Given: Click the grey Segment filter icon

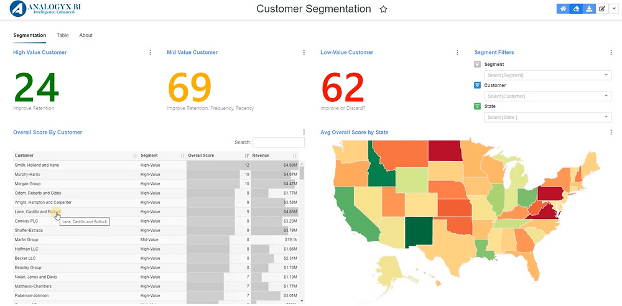Looking at the screenshot, I should pyautogui.click(x=478, y=64).
